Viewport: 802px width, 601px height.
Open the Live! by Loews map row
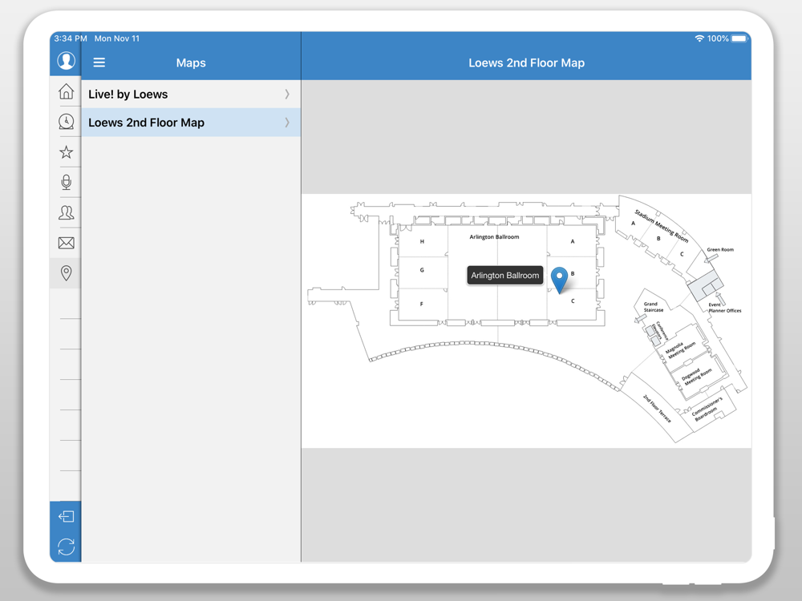[x=191, y=94]
